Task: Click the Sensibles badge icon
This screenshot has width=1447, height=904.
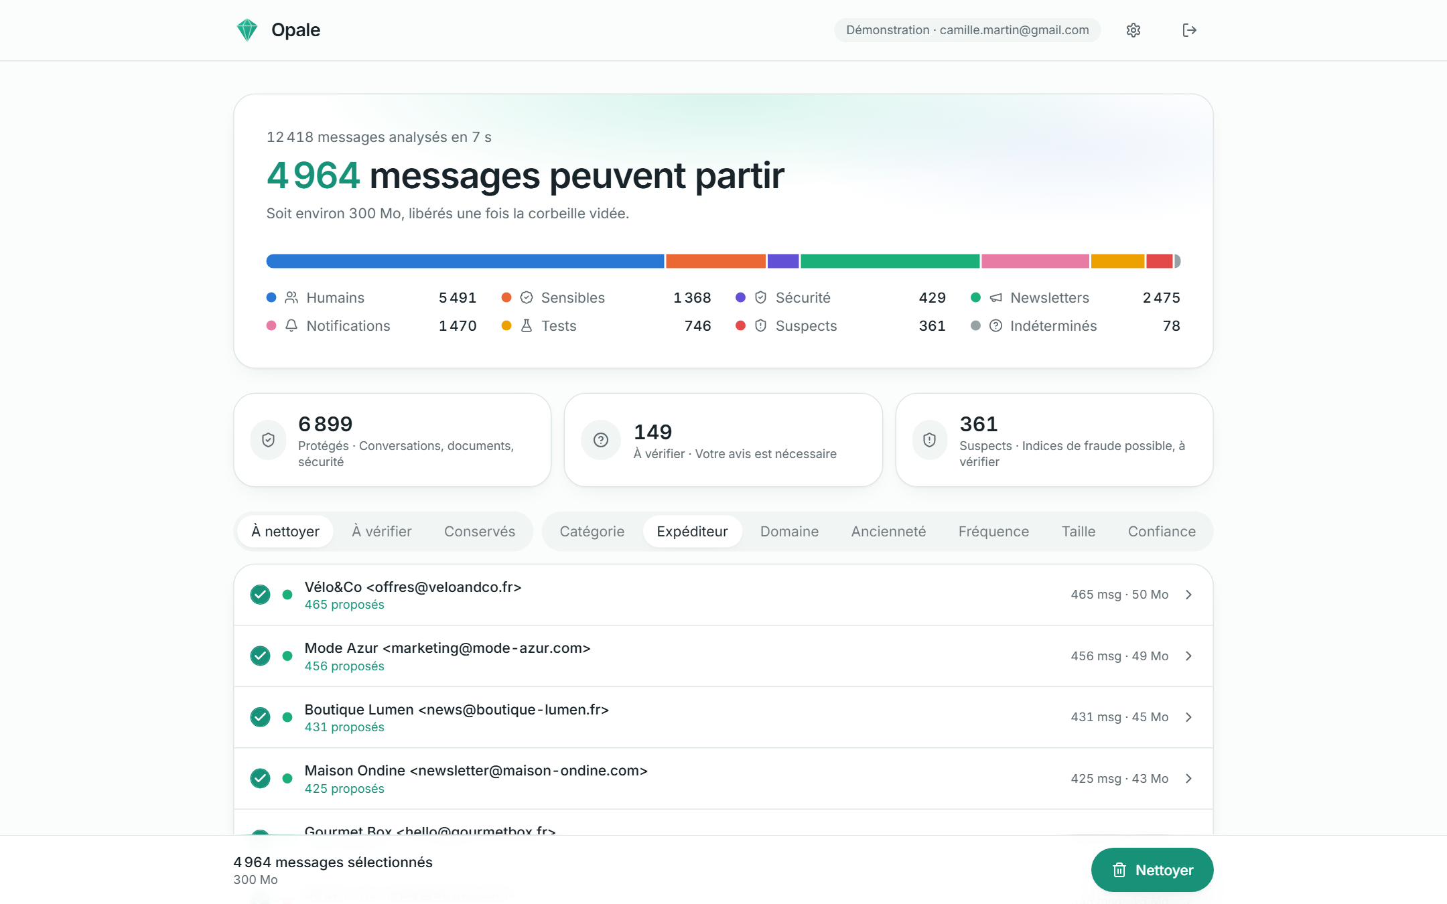Action: pyautogui.click(x=527, y=297)
